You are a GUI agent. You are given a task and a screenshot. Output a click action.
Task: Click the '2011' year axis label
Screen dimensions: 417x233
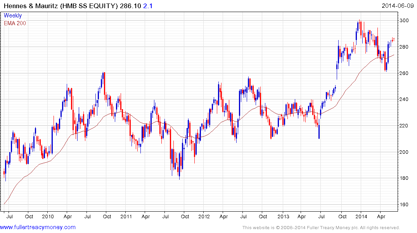click(x=126, y=216)
